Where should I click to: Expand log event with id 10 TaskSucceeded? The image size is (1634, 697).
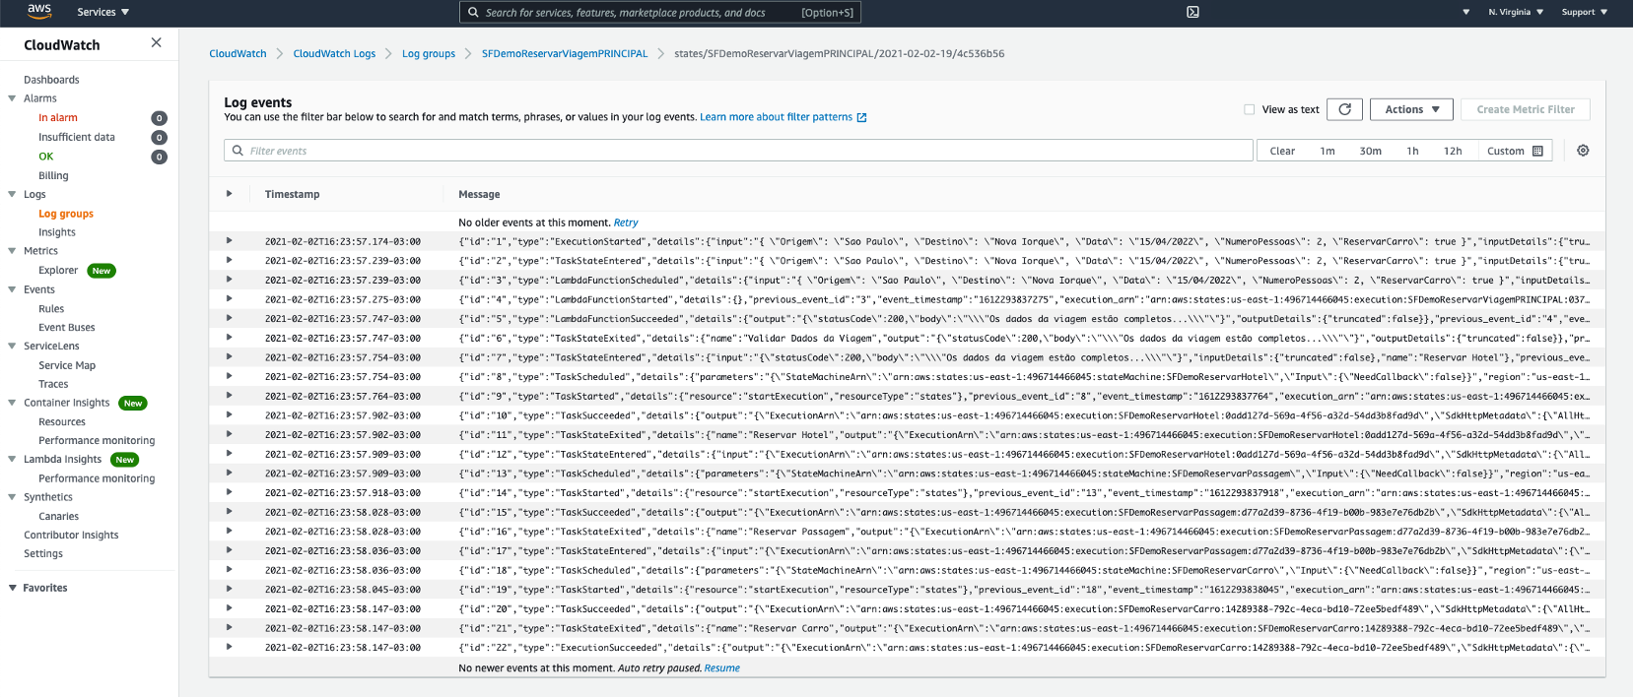coord(229,414)
